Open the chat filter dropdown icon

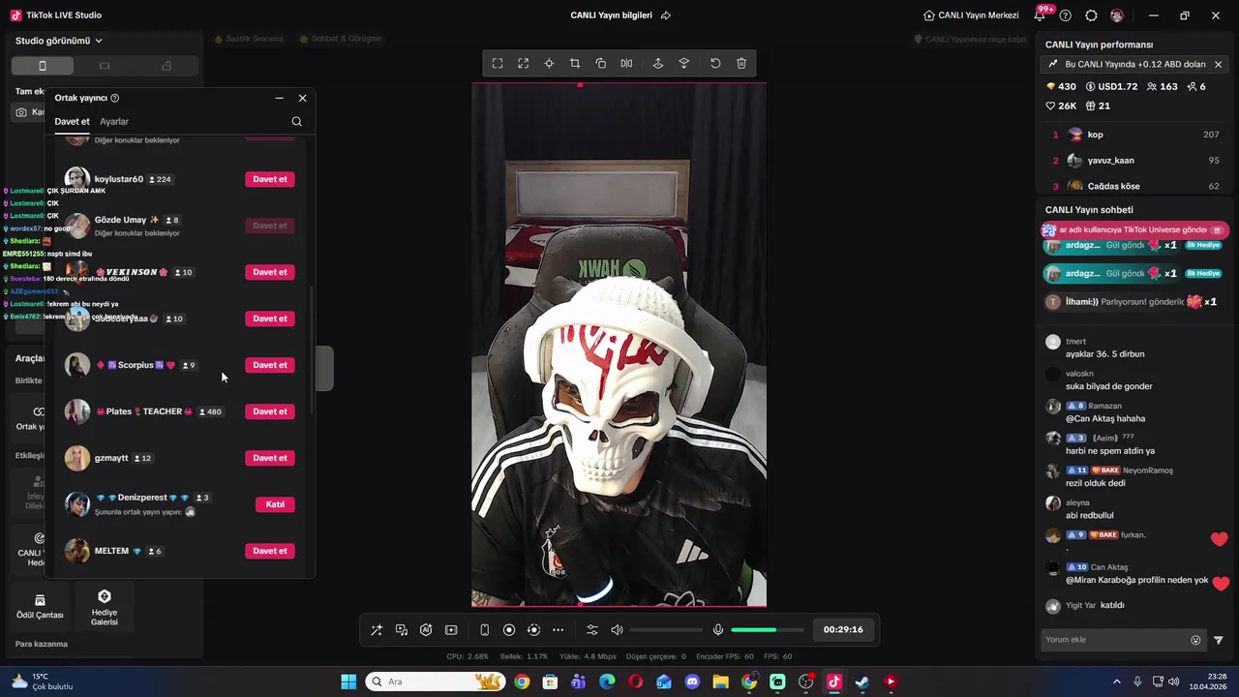1219,640
